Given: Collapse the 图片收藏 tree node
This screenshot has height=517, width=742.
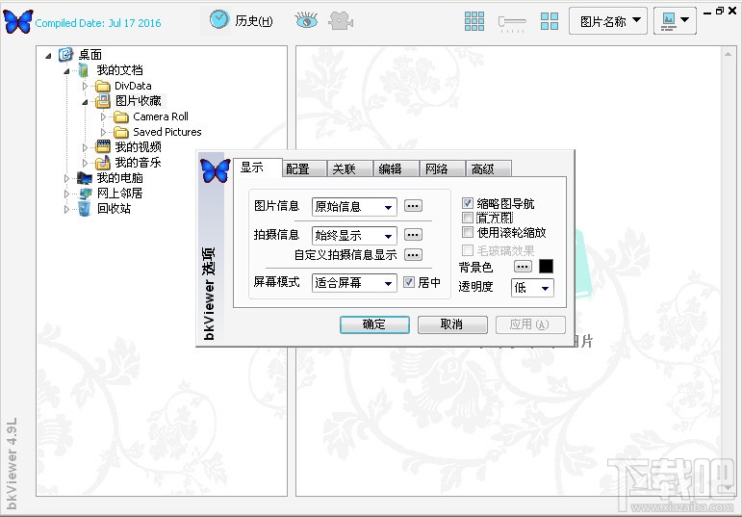Looking at the screenshot, I should [x=85, y=102].
